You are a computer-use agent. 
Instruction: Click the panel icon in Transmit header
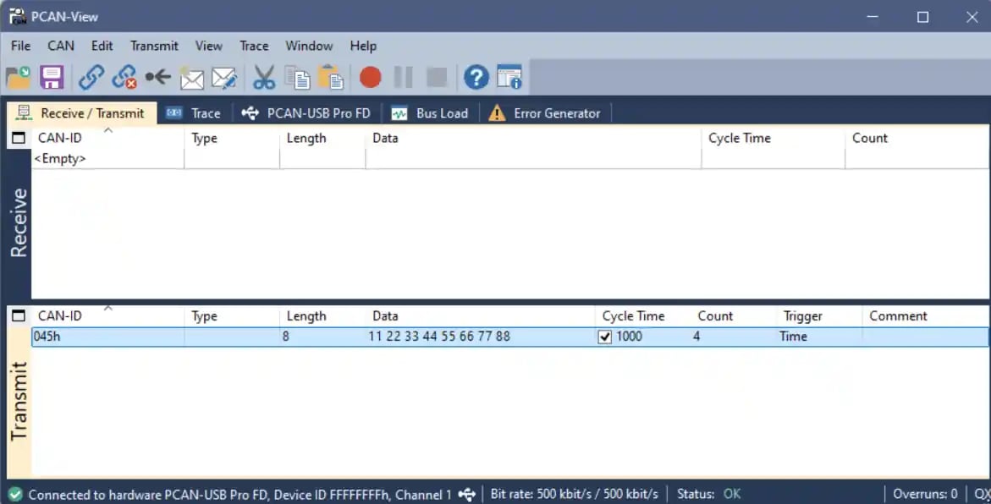[19, 315]
